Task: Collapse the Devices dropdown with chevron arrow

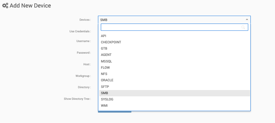Action: [247, 19]
